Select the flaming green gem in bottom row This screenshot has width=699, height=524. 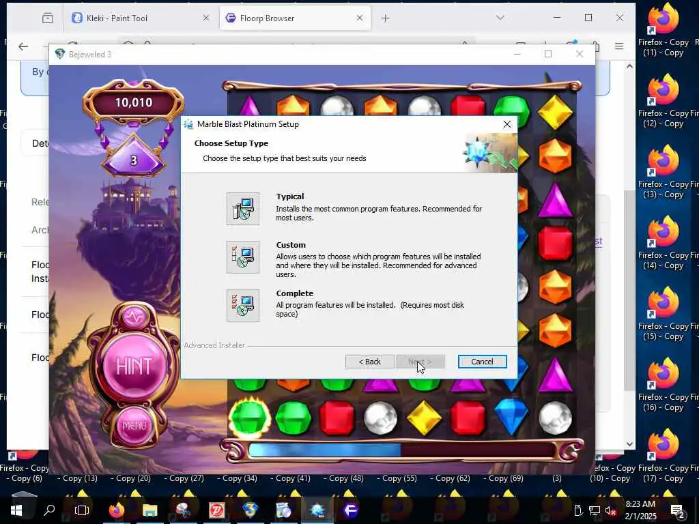(x=250, y=418)
